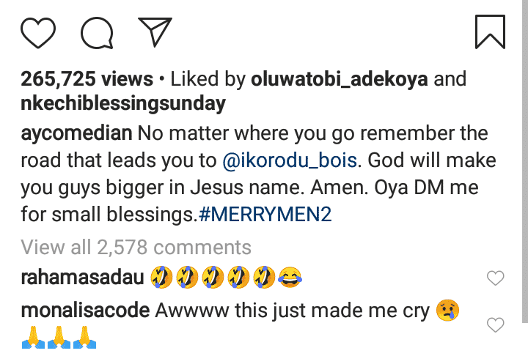Open the 265,725 views count
528x356 pixels.
[87, 79]
